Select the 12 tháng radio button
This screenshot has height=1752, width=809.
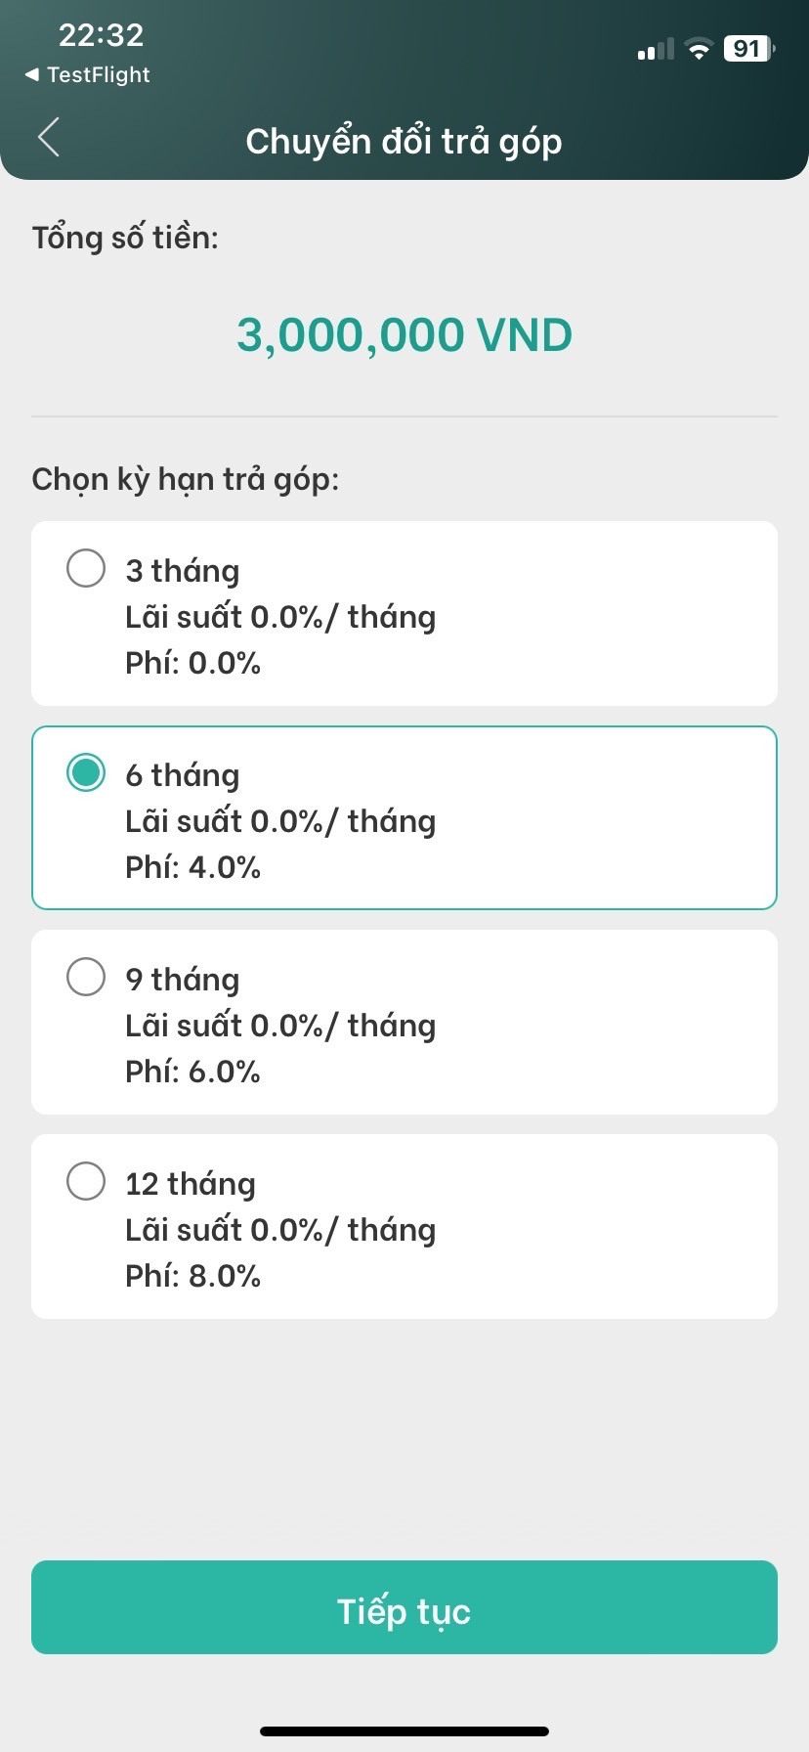tap(86, 1181)
